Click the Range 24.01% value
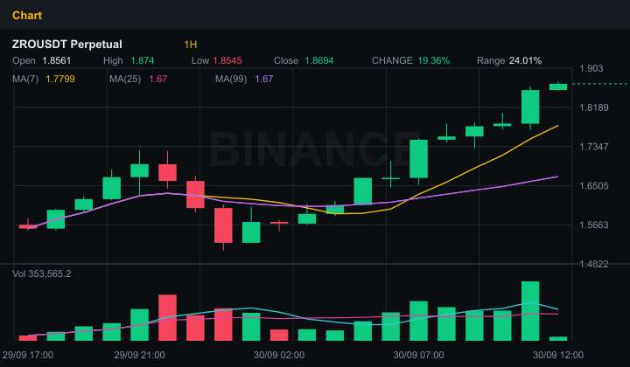This screenshot has height=367, width=630. (525, 60)
